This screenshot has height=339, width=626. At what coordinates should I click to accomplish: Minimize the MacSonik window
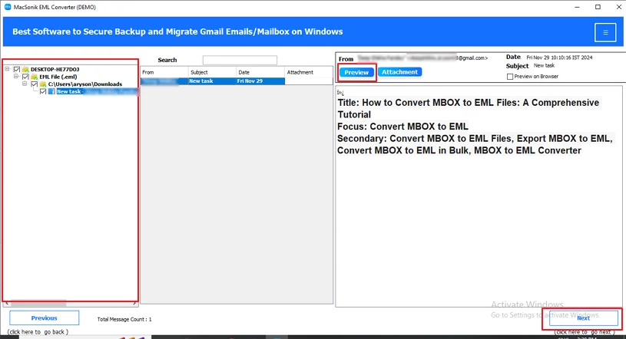pyautogui.click(x=578, y=7)
